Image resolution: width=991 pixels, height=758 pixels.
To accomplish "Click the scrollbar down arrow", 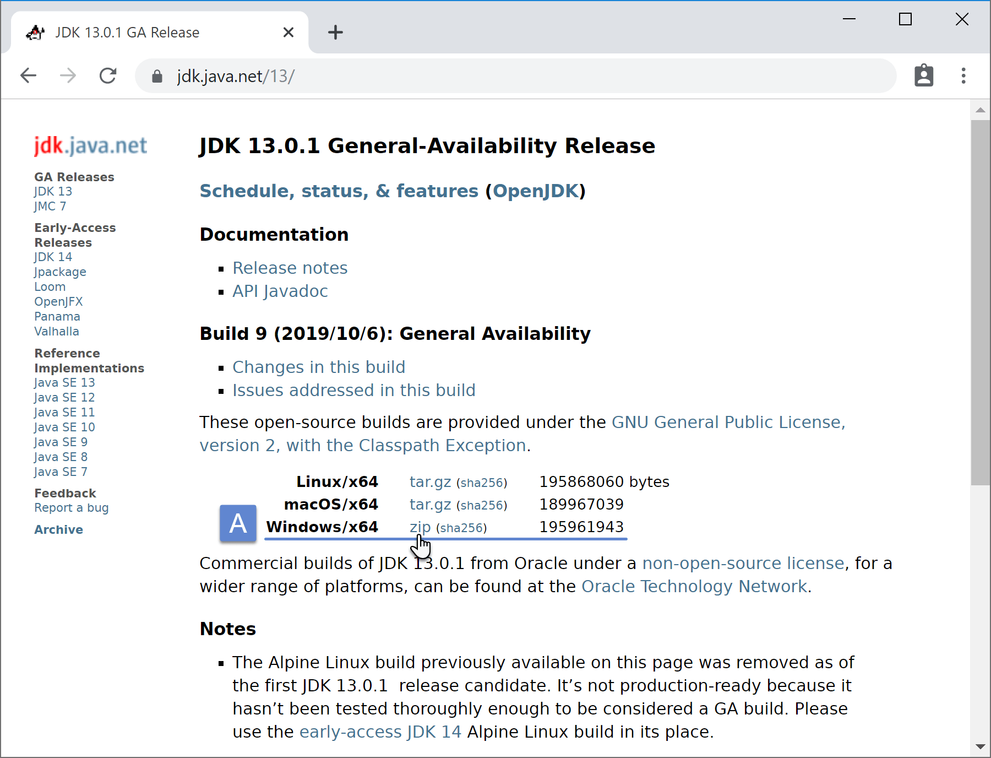I will click(980, 746).
